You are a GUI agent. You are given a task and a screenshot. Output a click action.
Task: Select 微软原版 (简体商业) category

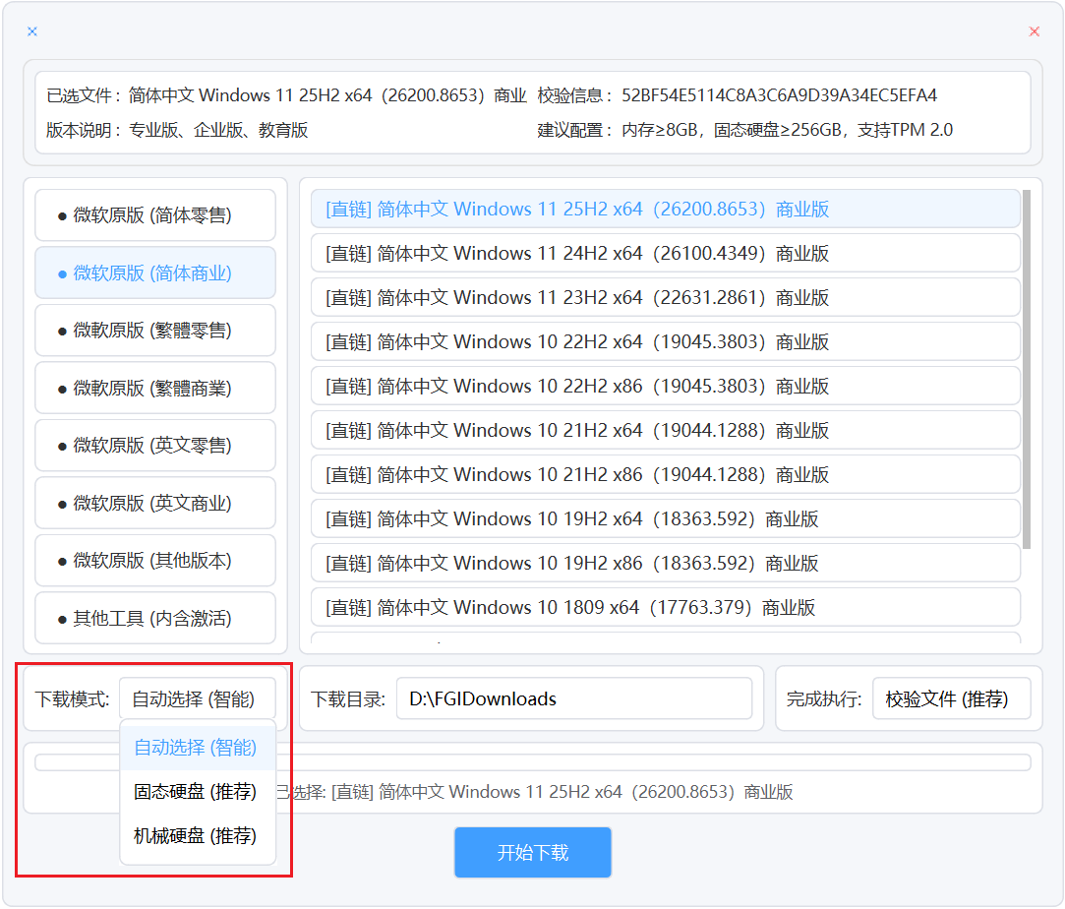click(154, 273)
